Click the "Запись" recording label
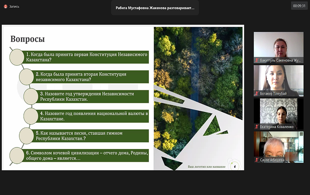The height and width of the screenshot is (195, 310). tap(14, 6)
